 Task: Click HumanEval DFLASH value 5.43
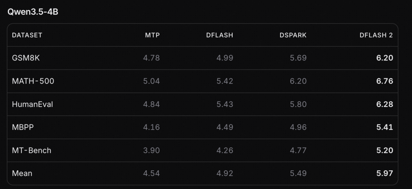(225, 104)
